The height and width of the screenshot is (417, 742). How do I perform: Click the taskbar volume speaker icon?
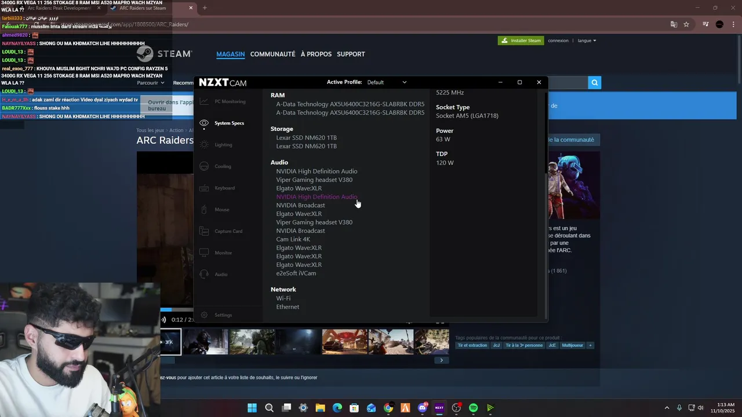point(700,408)
